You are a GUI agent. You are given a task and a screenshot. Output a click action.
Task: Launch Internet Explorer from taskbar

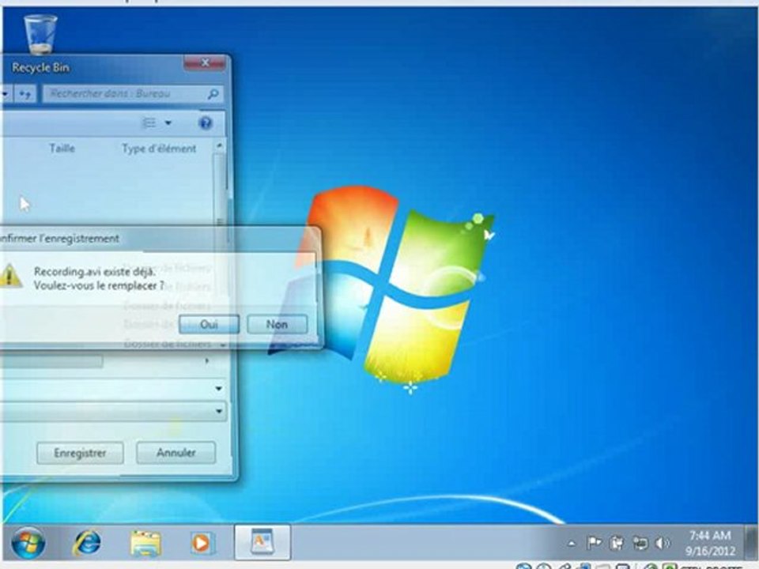pos(87,543)
